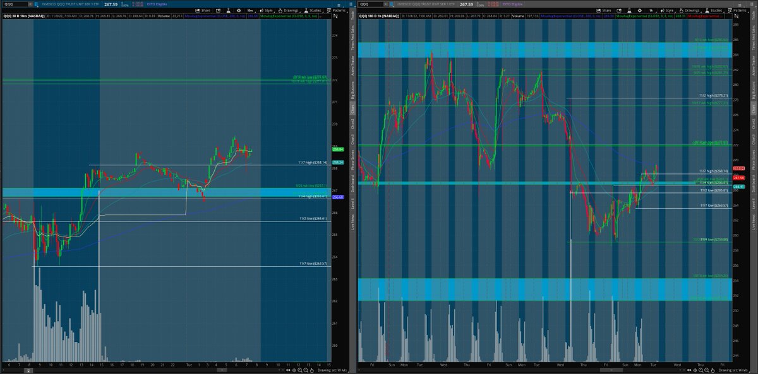The image size is (758, 374).
Task: Share the left 10m chart
Action: (x=203, y=10)
